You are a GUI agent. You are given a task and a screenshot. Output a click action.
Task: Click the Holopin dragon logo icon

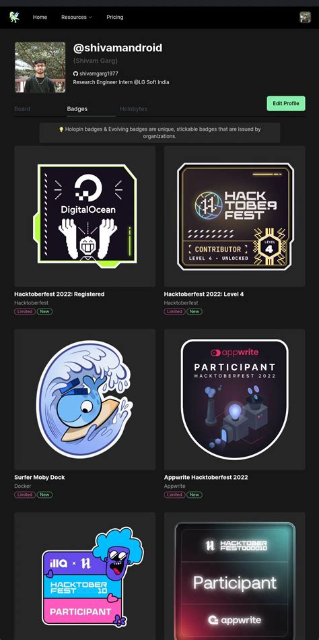tap(14, 17)
